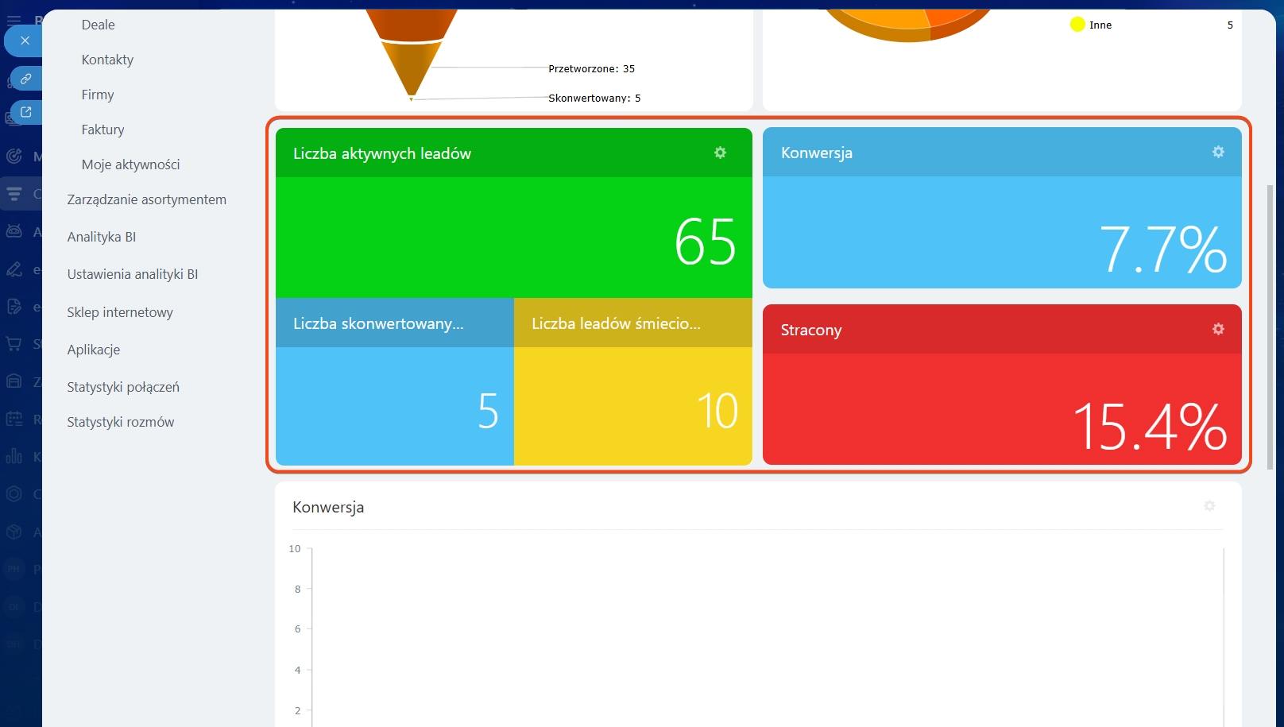Open Statystyki połączeń link
1284x727 pixels.
point(123,387)
